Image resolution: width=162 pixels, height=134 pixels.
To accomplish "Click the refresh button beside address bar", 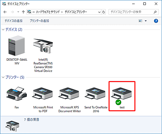I will [103, 12].
